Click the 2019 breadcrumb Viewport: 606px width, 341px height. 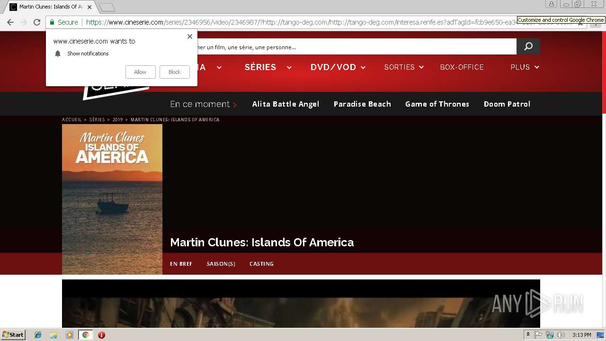[117, 120]
